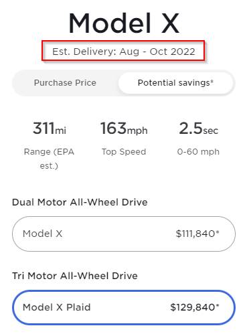Click the Model X name inside the Dual Motor button
Viewport: 247px width, 334px height.
pyautogui.click(x=43, y=234)
